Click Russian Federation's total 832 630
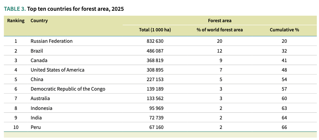 click(x=155, y=41)
